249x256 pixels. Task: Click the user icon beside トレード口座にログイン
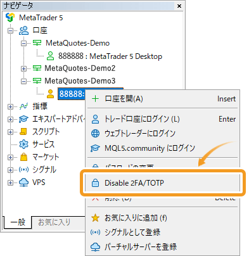[x=95, y=119]
